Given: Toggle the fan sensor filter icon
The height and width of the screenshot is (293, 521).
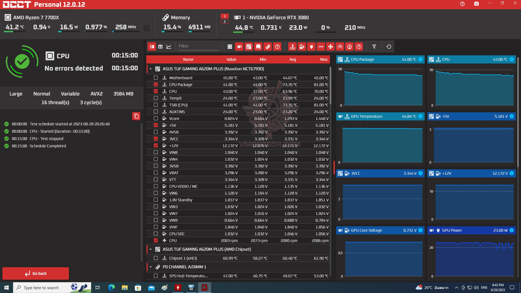Looking at the screenshot, I should 330,47.
